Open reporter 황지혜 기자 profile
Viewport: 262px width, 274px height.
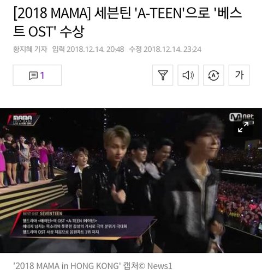[30, 50]
